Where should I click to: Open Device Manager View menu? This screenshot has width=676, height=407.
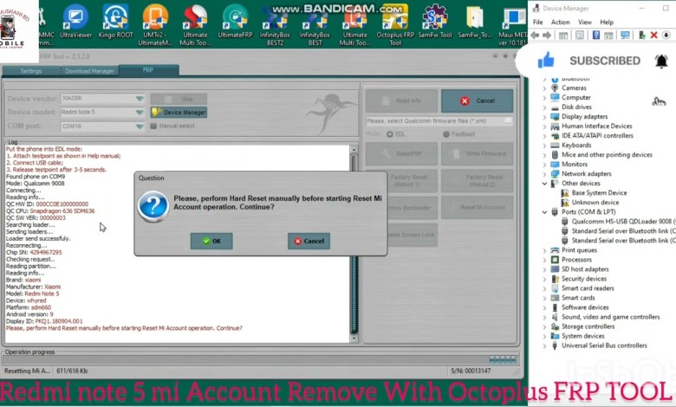coord(585,22)
